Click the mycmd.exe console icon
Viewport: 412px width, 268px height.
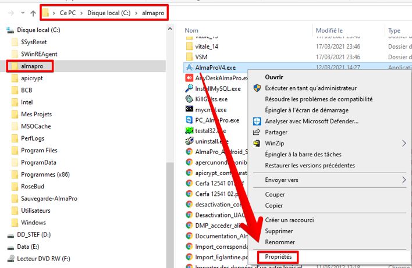[x=189, y=109]
